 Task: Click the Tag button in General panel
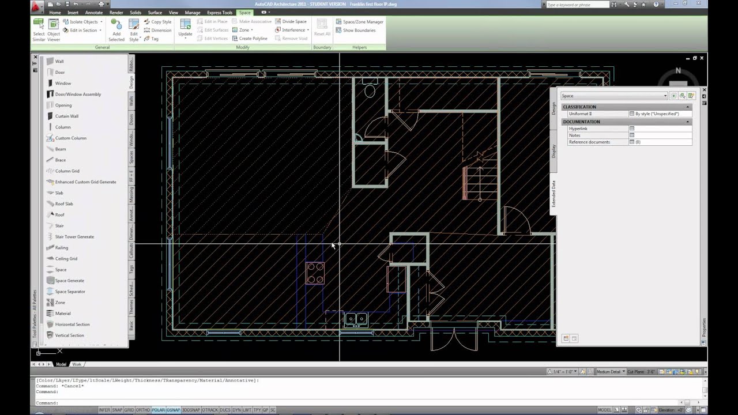pos(151,39)
